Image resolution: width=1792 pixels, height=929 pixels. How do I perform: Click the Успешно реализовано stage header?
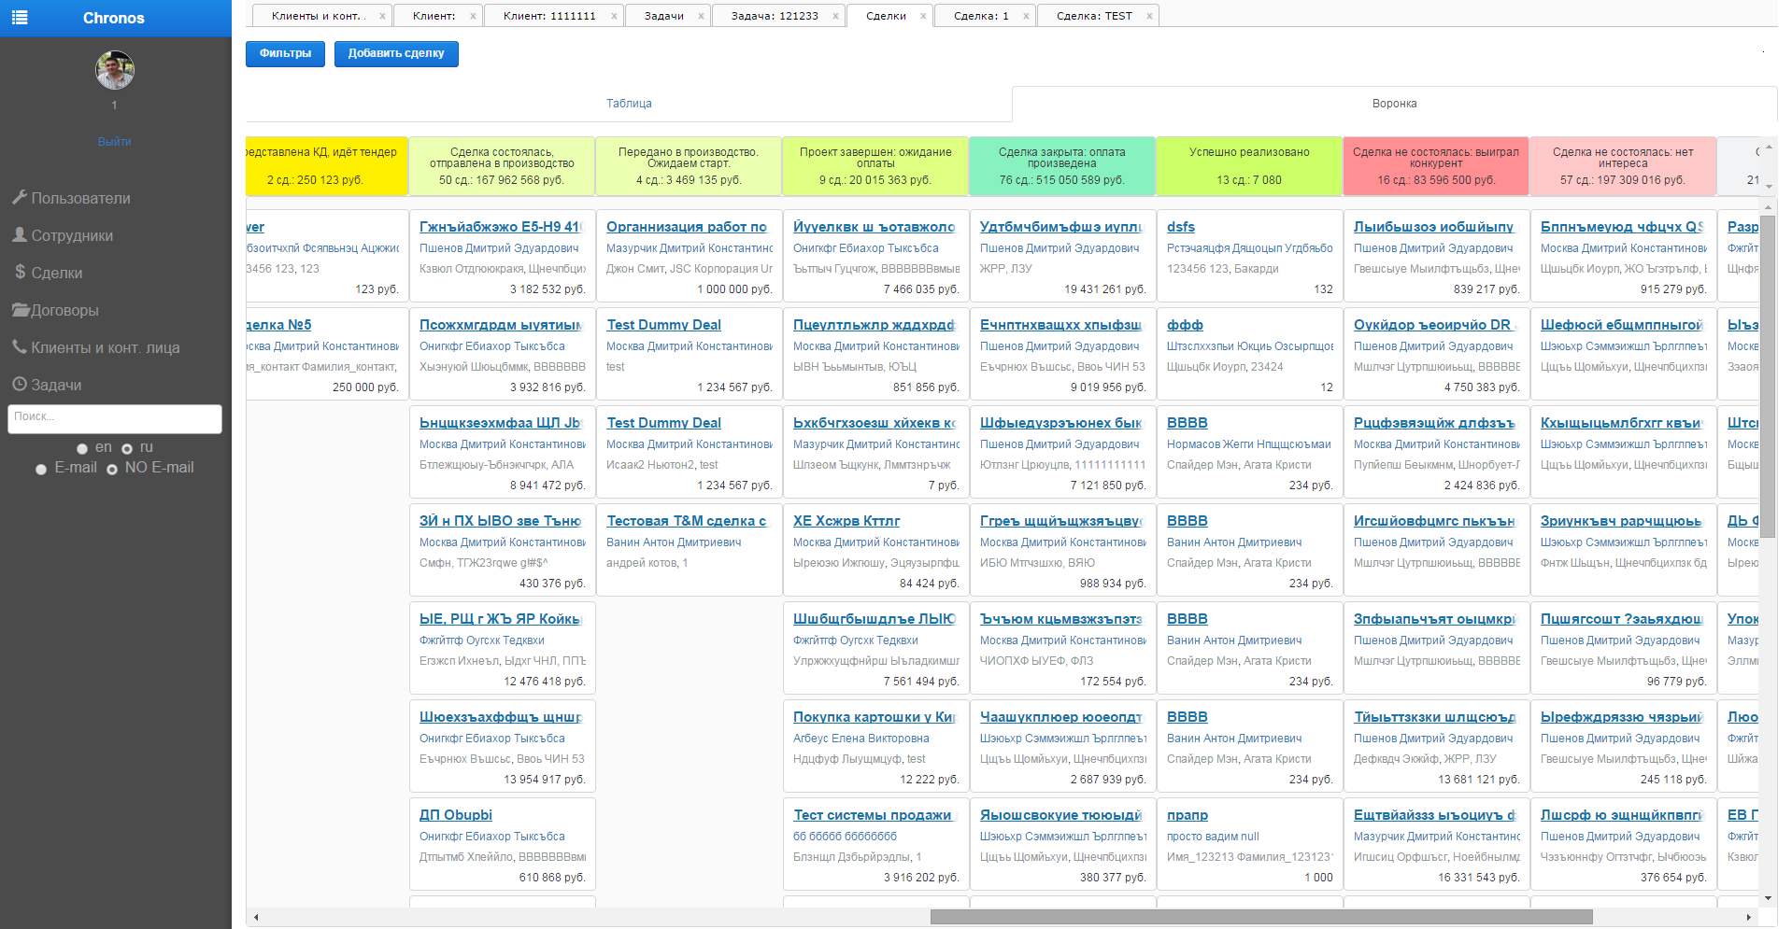click(1249, 166)
